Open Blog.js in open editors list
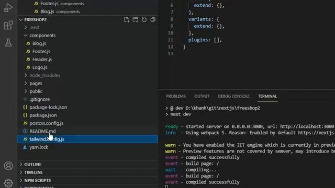 (x=47, y=11)
